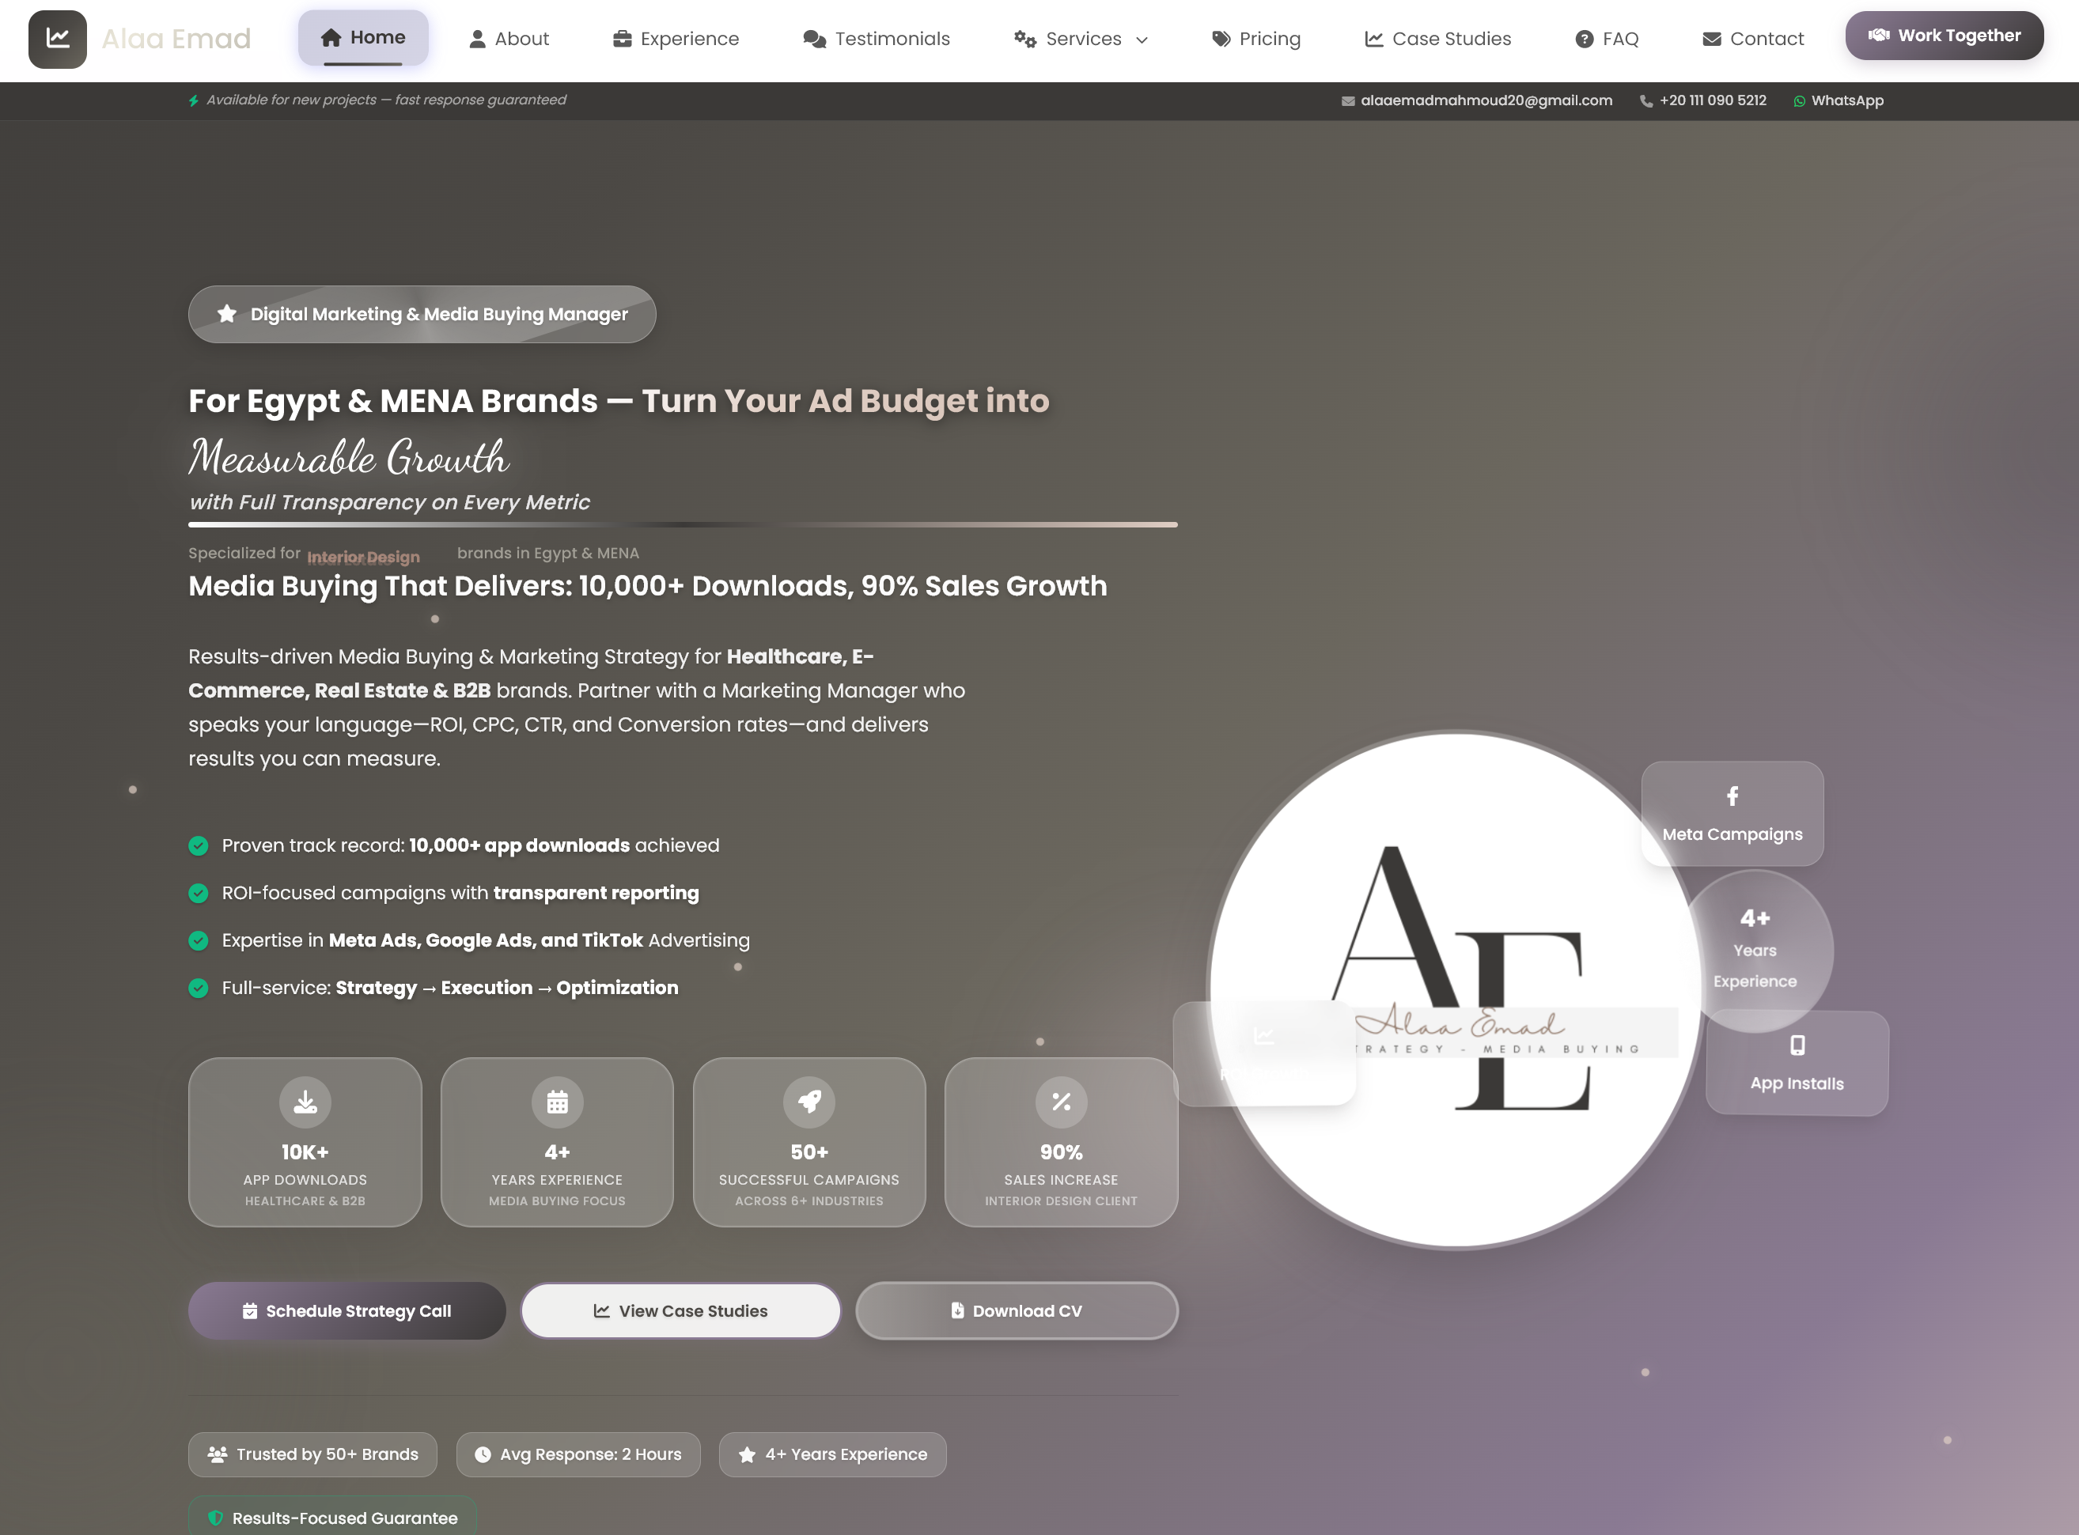The image size is (2079, 1535).
Task: Click the rocket icon on 50+ Campaigns card
Action: point(809,1102)
